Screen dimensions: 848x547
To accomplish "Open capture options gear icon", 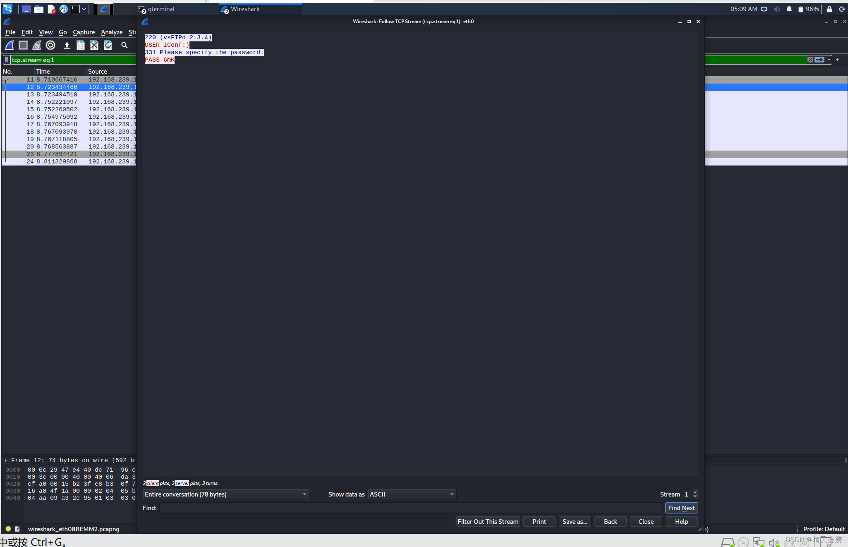I will pyautogui.click(x=50, y=45).
